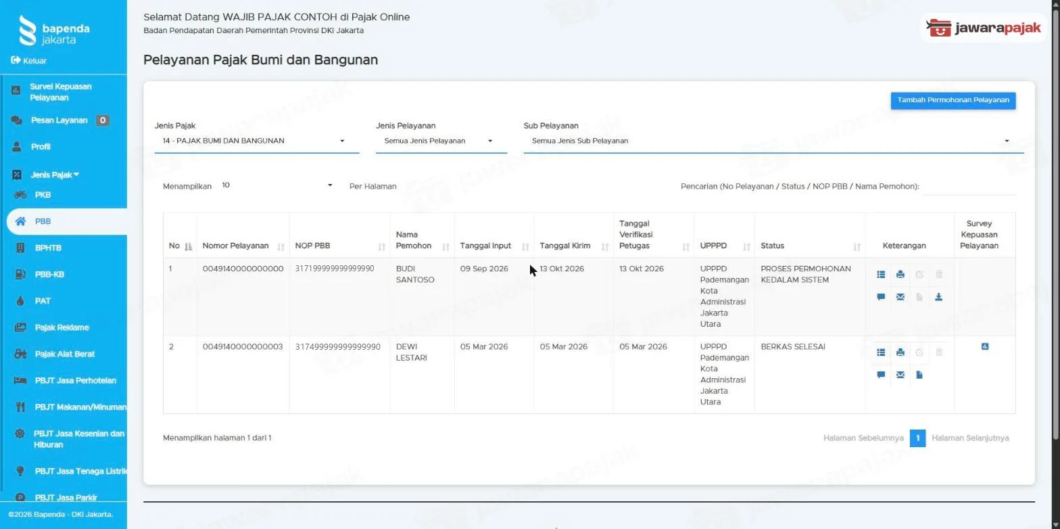Collapse the Jenis Pajak sidebar section
Viewport: 1060px width, 529px height.
pos(55,175)
